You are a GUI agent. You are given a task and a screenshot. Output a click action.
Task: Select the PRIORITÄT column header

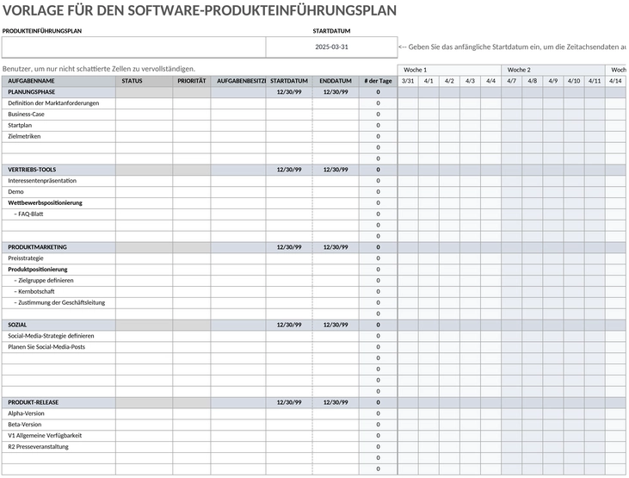192,81
